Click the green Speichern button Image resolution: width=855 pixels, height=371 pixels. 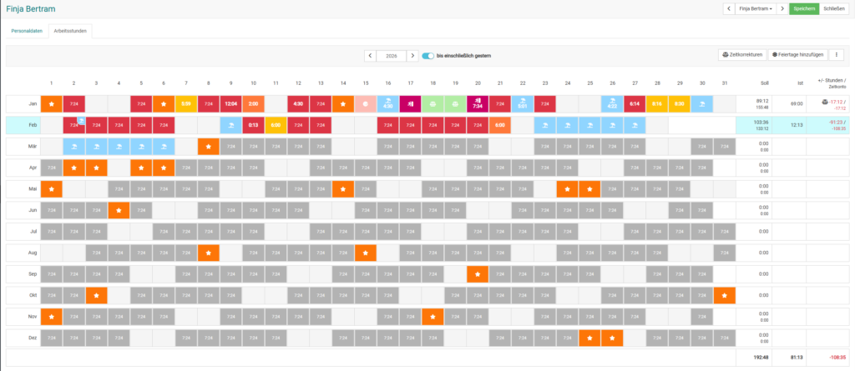tap(804, 8)
